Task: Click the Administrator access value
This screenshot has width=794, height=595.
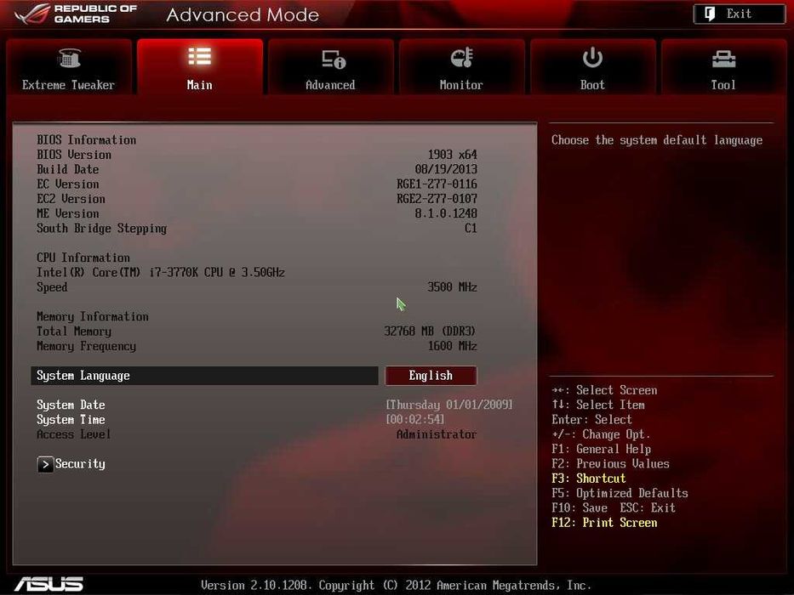Action: 437,434
